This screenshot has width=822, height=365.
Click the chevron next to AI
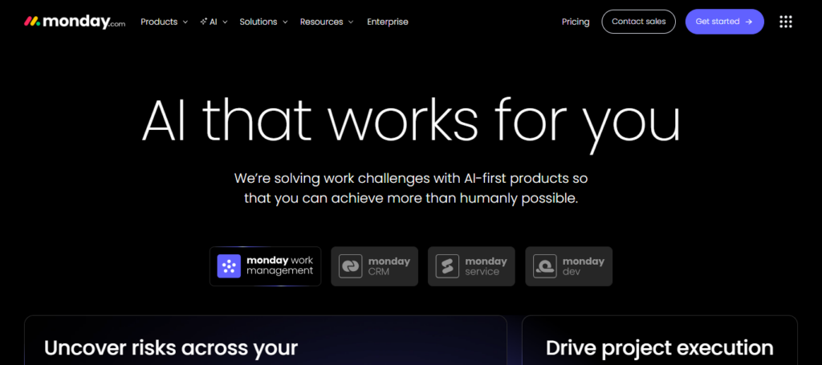[225, 22]
